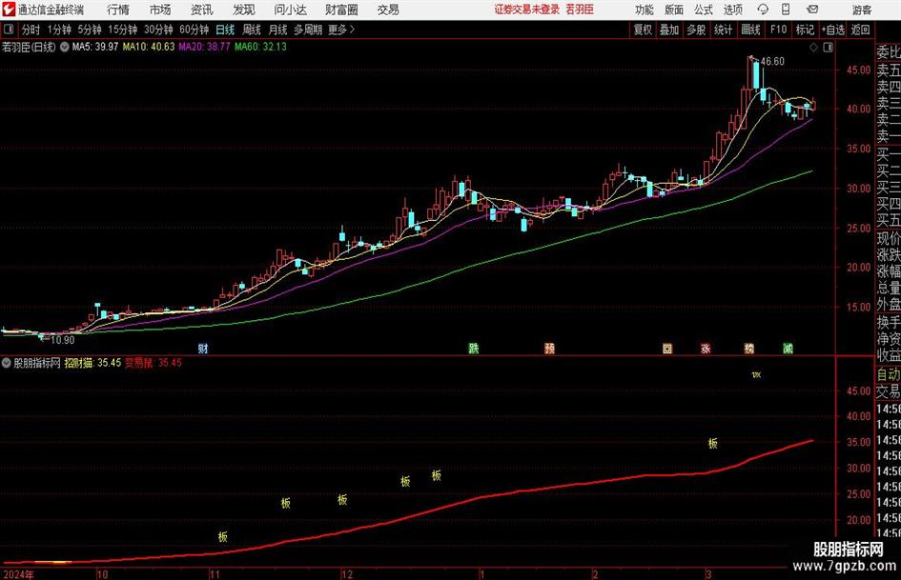The image size is (901, 580).
Task: Click the green 跌 event marker
Action: pyautogui.click(x=474, y=349)
